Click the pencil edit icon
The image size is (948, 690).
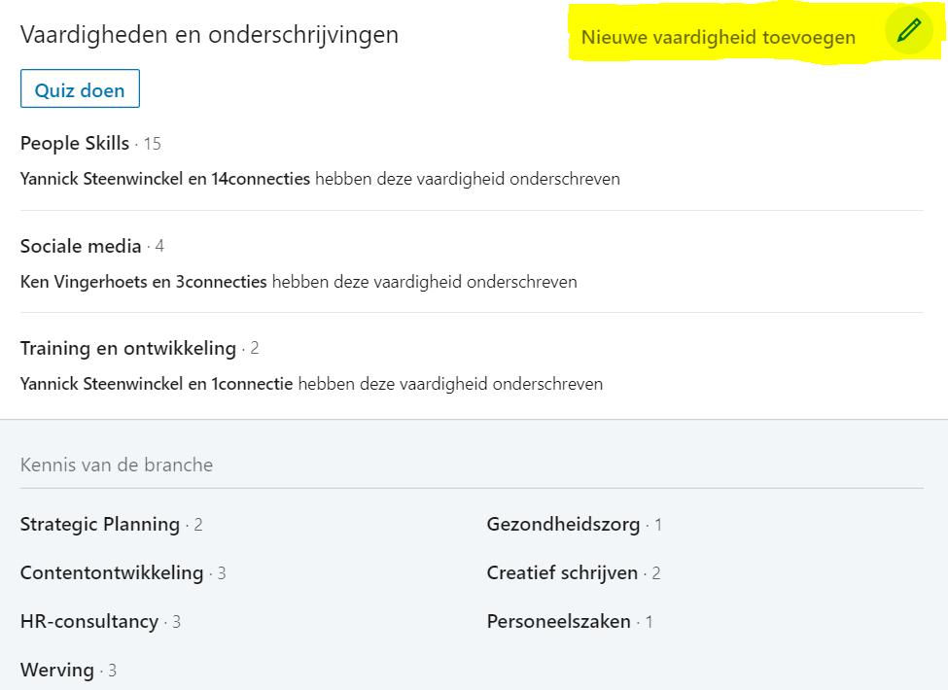coord(909,30)
